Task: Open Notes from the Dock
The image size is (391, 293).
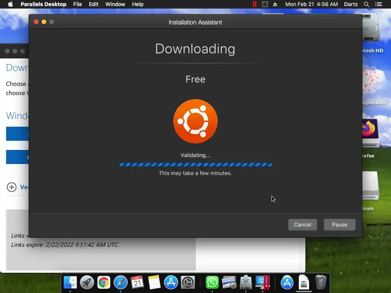Action: click(154, 283)
